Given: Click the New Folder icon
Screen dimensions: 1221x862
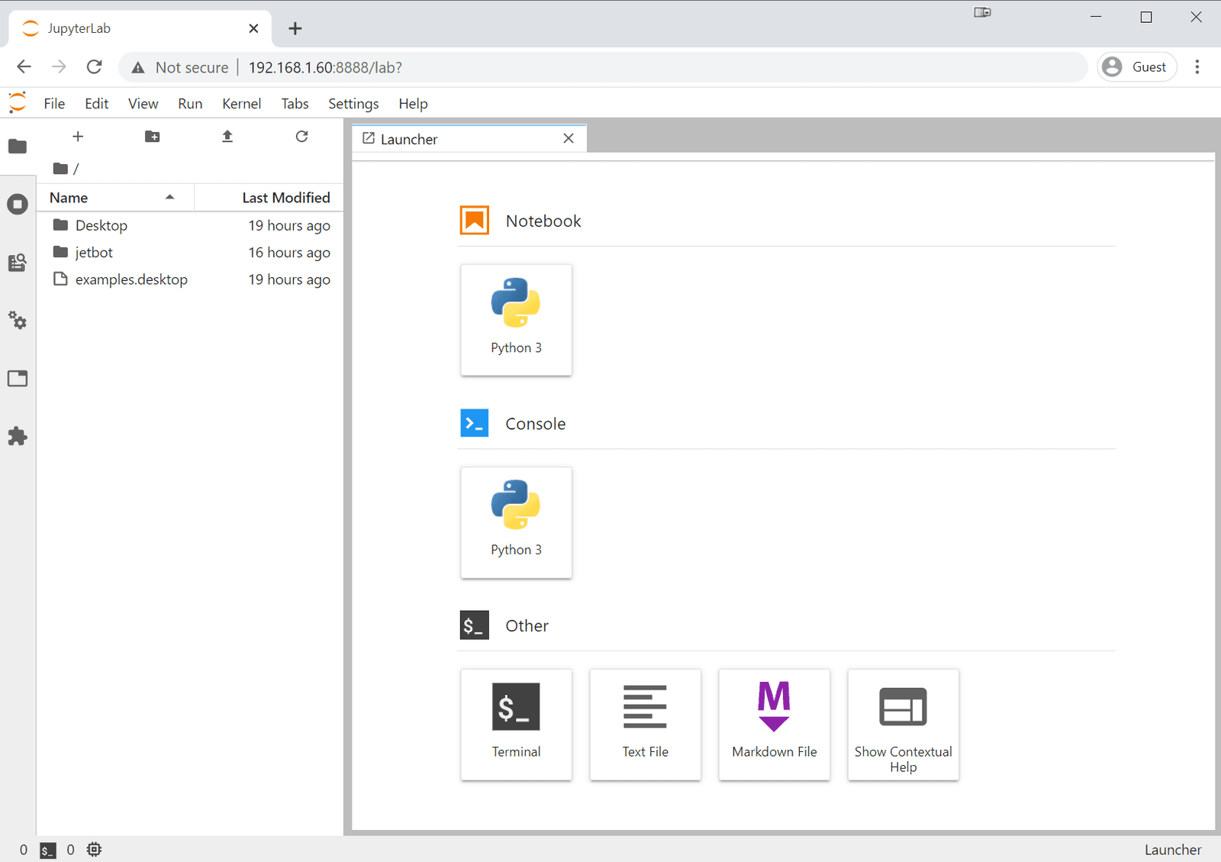Looking at the screenshot, I should [x=152, y=137].
